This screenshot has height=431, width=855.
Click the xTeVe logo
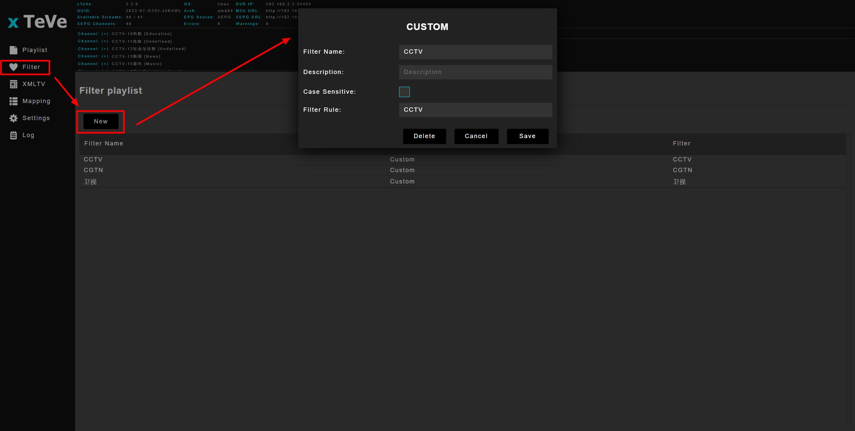click(x=37, y=22)
